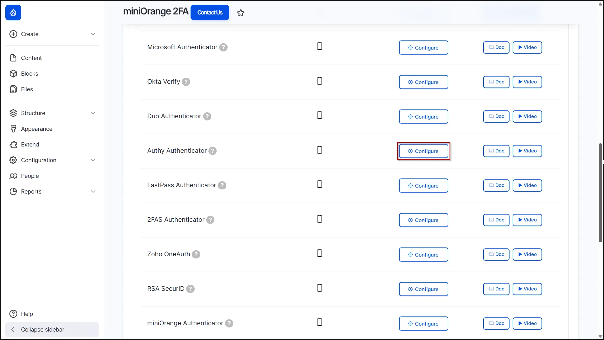This screenshot has height=340, width=604.
Task: Open help tooltip for miniOrange Authenticator
Action: pyautogui.click(x=229, y=323)
